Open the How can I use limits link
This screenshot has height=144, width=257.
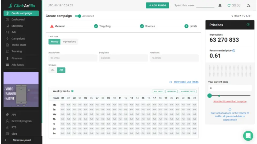click(186, 82)
